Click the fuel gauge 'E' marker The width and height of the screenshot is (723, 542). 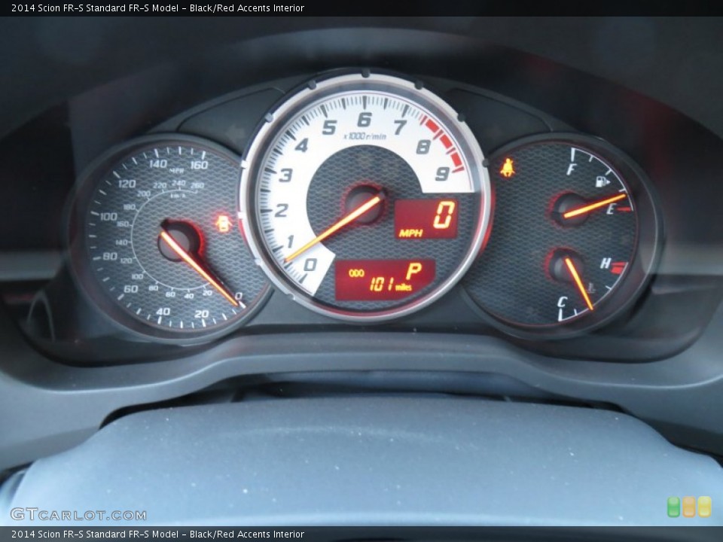point(611,209)
